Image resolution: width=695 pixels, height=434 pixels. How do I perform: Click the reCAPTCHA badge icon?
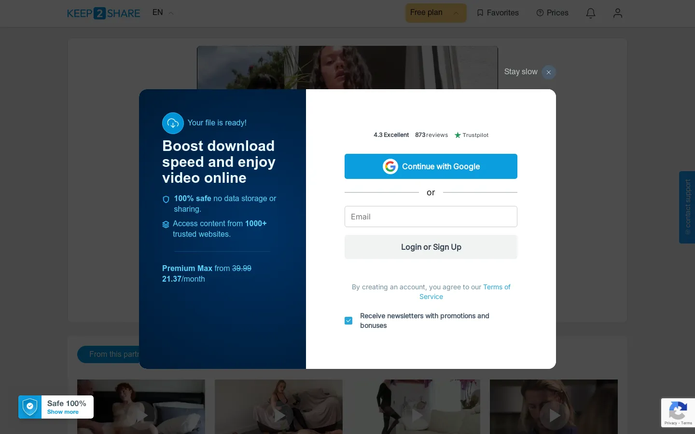pos(678,411)
